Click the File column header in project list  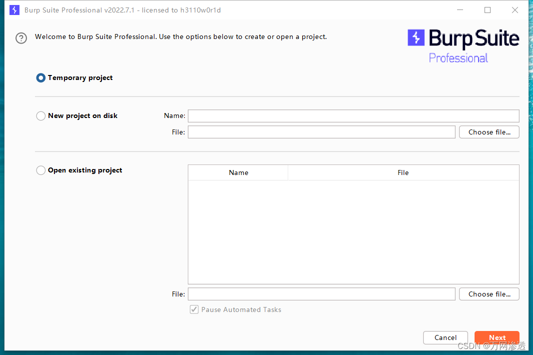(403, 172)
